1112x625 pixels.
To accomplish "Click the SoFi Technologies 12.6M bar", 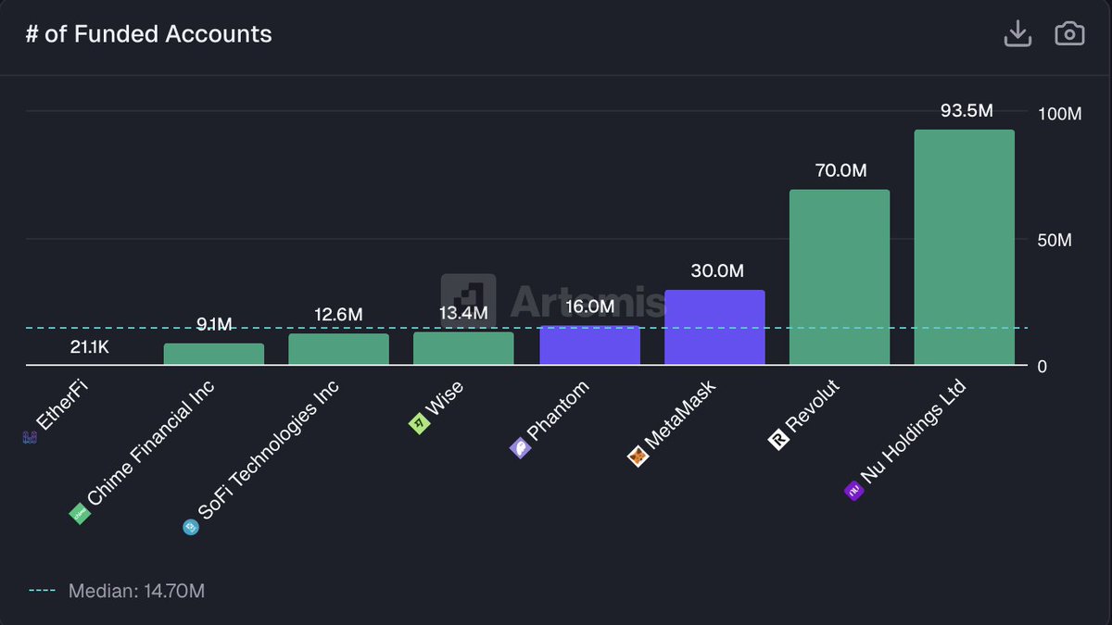I will point(338,350).
